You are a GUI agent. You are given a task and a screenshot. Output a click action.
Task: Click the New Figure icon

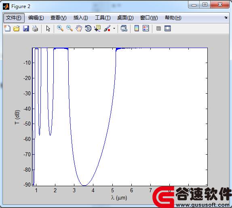coord(7,28)
